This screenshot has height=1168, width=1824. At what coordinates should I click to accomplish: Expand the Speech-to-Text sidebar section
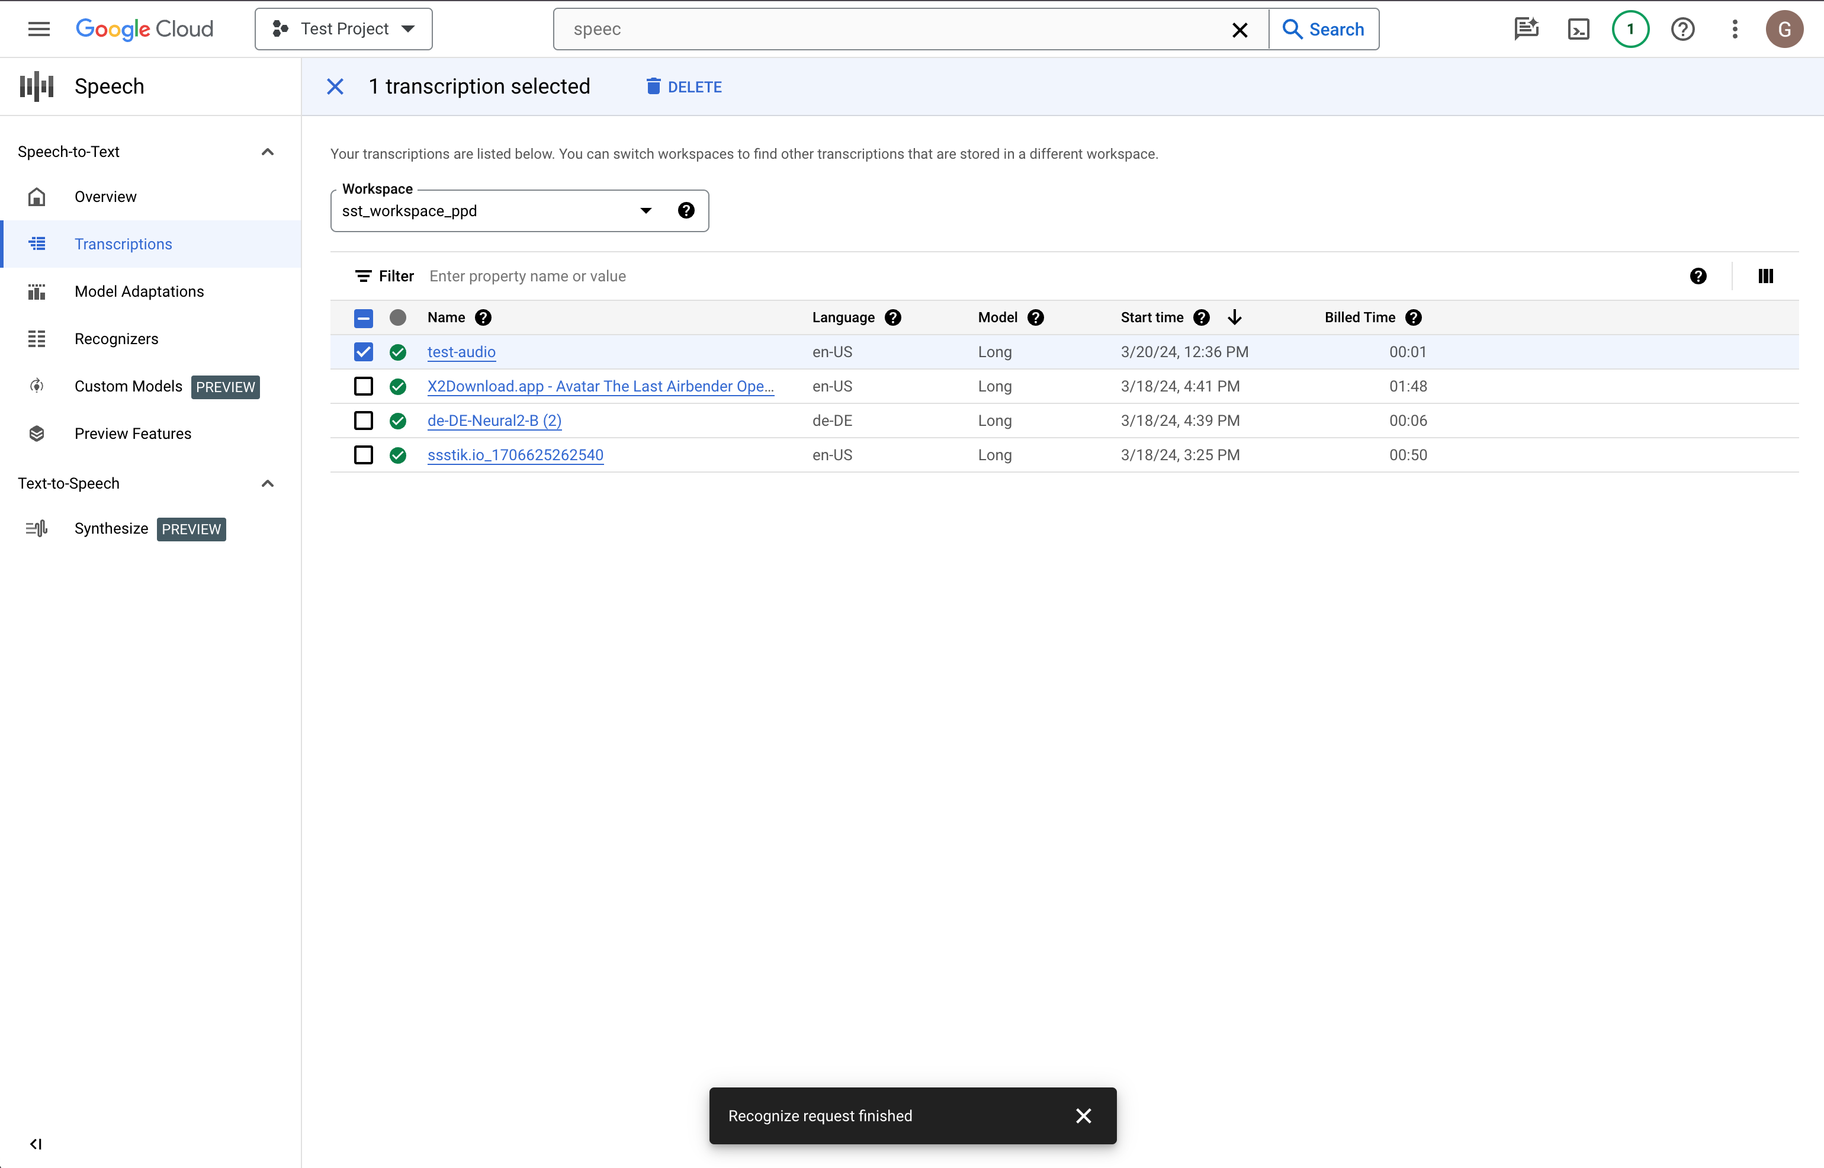pyautogui.click(x=266, y=152)
